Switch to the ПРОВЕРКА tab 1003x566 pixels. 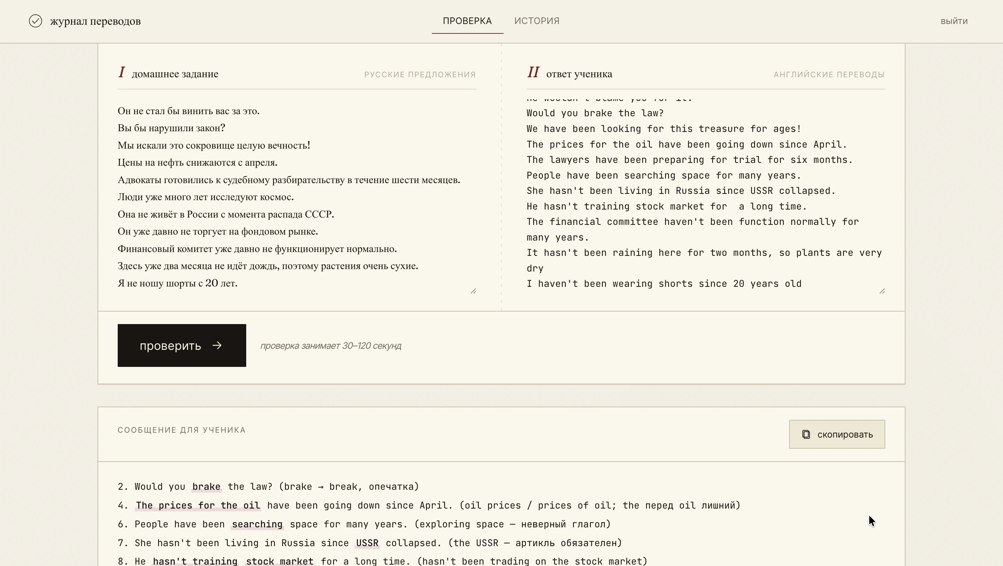(467, 21)
